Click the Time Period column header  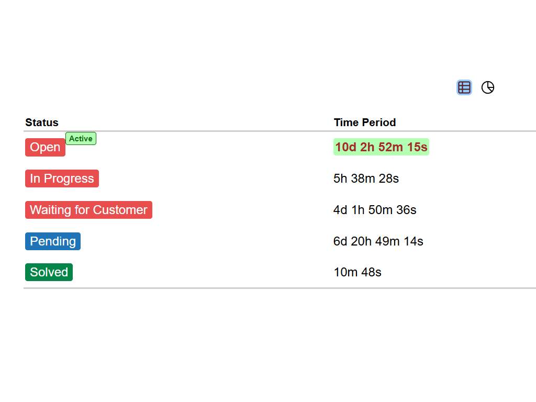pyautogui.click(x=365, y=122)
